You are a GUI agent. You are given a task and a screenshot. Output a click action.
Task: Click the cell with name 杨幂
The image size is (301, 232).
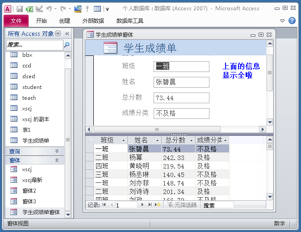[x=145, y=158]
